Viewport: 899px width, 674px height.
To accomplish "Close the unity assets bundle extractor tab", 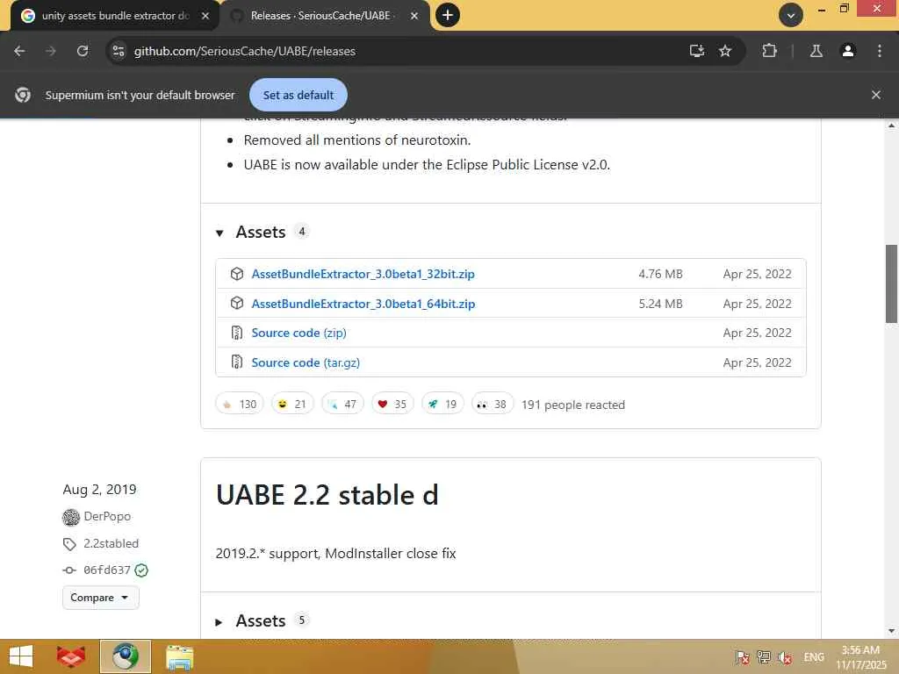I will 205,16.
